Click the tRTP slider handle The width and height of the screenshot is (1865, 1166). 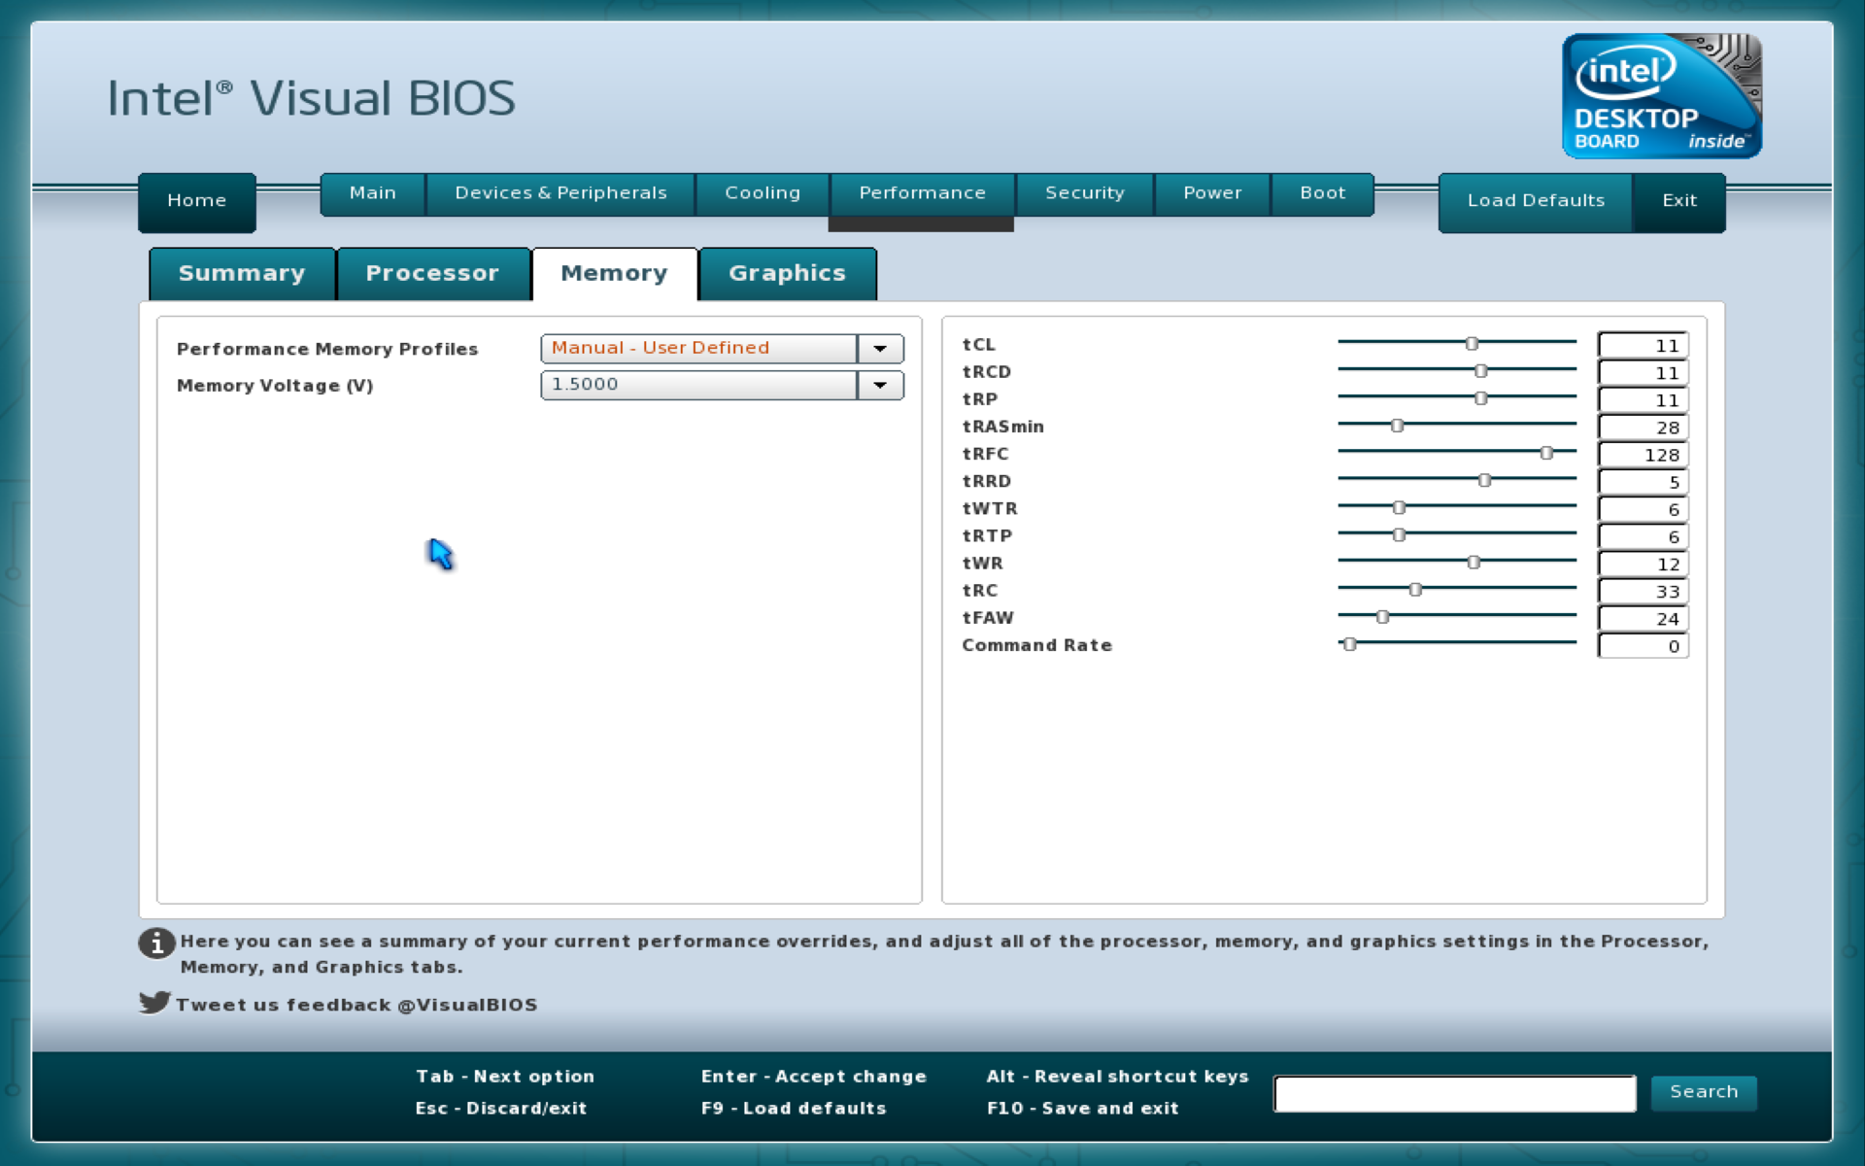1399,534
